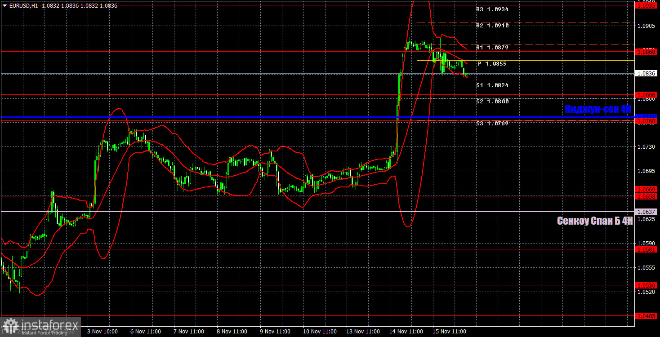
Task: Click the 1.0555 price scale value
Action: coord(646,268)
